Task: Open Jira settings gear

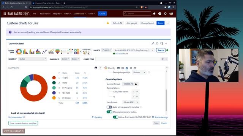Action: (166, 14)
